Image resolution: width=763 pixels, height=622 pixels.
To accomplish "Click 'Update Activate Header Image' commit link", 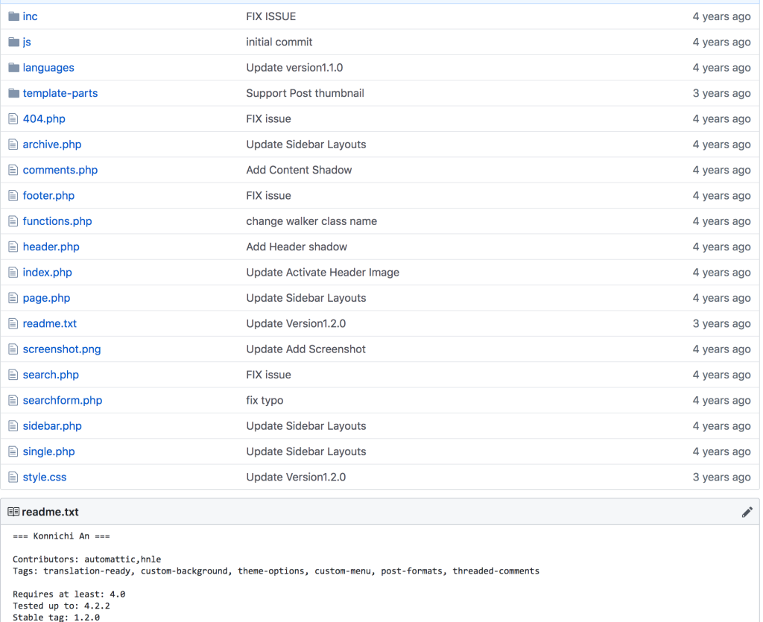I will coord(323,273).
